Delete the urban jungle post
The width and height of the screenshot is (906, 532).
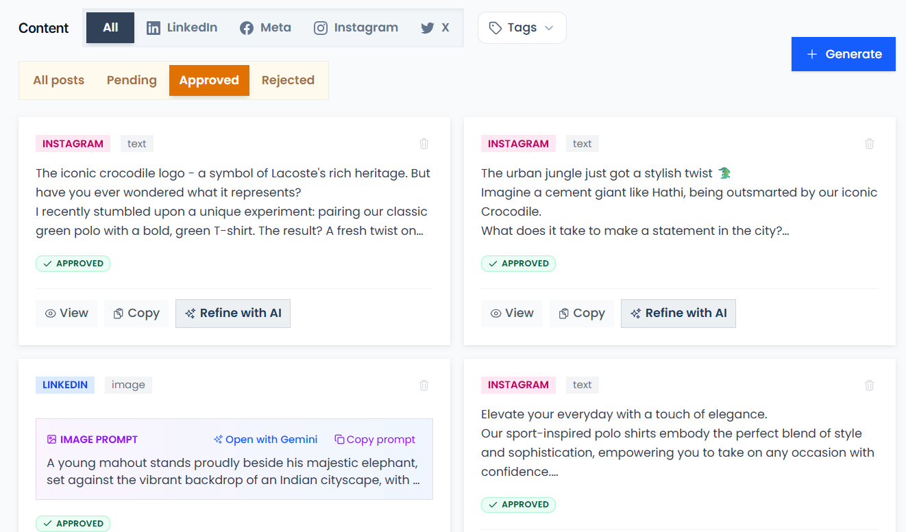click(x=870, y=144)
